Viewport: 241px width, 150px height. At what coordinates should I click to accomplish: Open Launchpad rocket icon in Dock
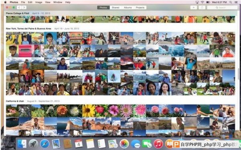pyautogui.click(x=33, y=144)
